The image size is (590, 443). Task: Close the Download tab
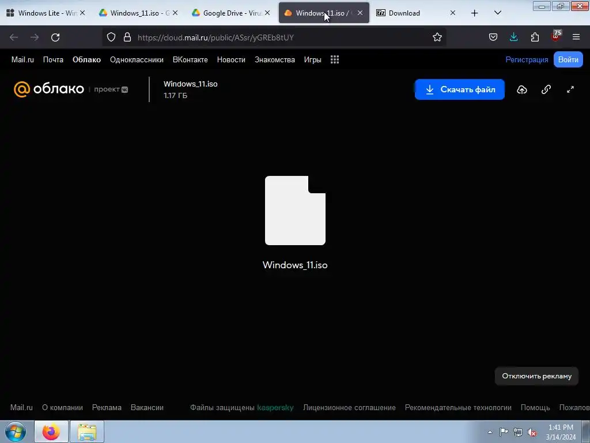coord(453,13)
